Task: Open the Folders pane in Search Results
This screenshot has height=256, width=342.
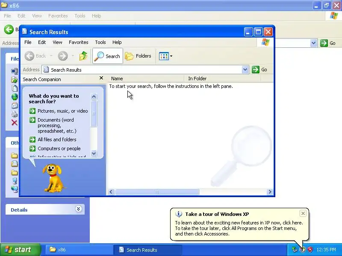Action: [138, 56]
